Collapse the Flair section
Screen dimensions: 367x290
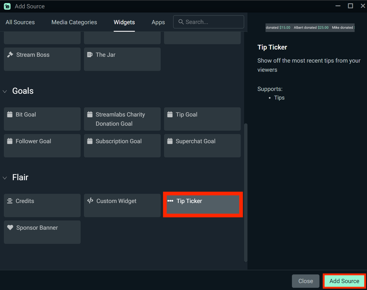4,178
